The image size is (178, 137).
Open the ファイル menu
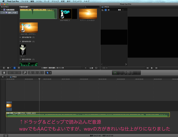[24, 1]
